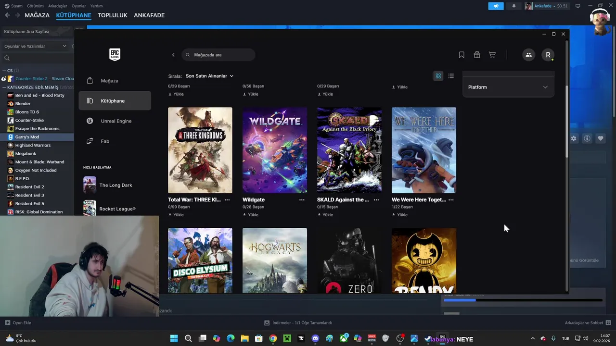Select Oxygen Not Included in Steam library
The width and height of the screenshot is (616, 346).
point(36,170)
